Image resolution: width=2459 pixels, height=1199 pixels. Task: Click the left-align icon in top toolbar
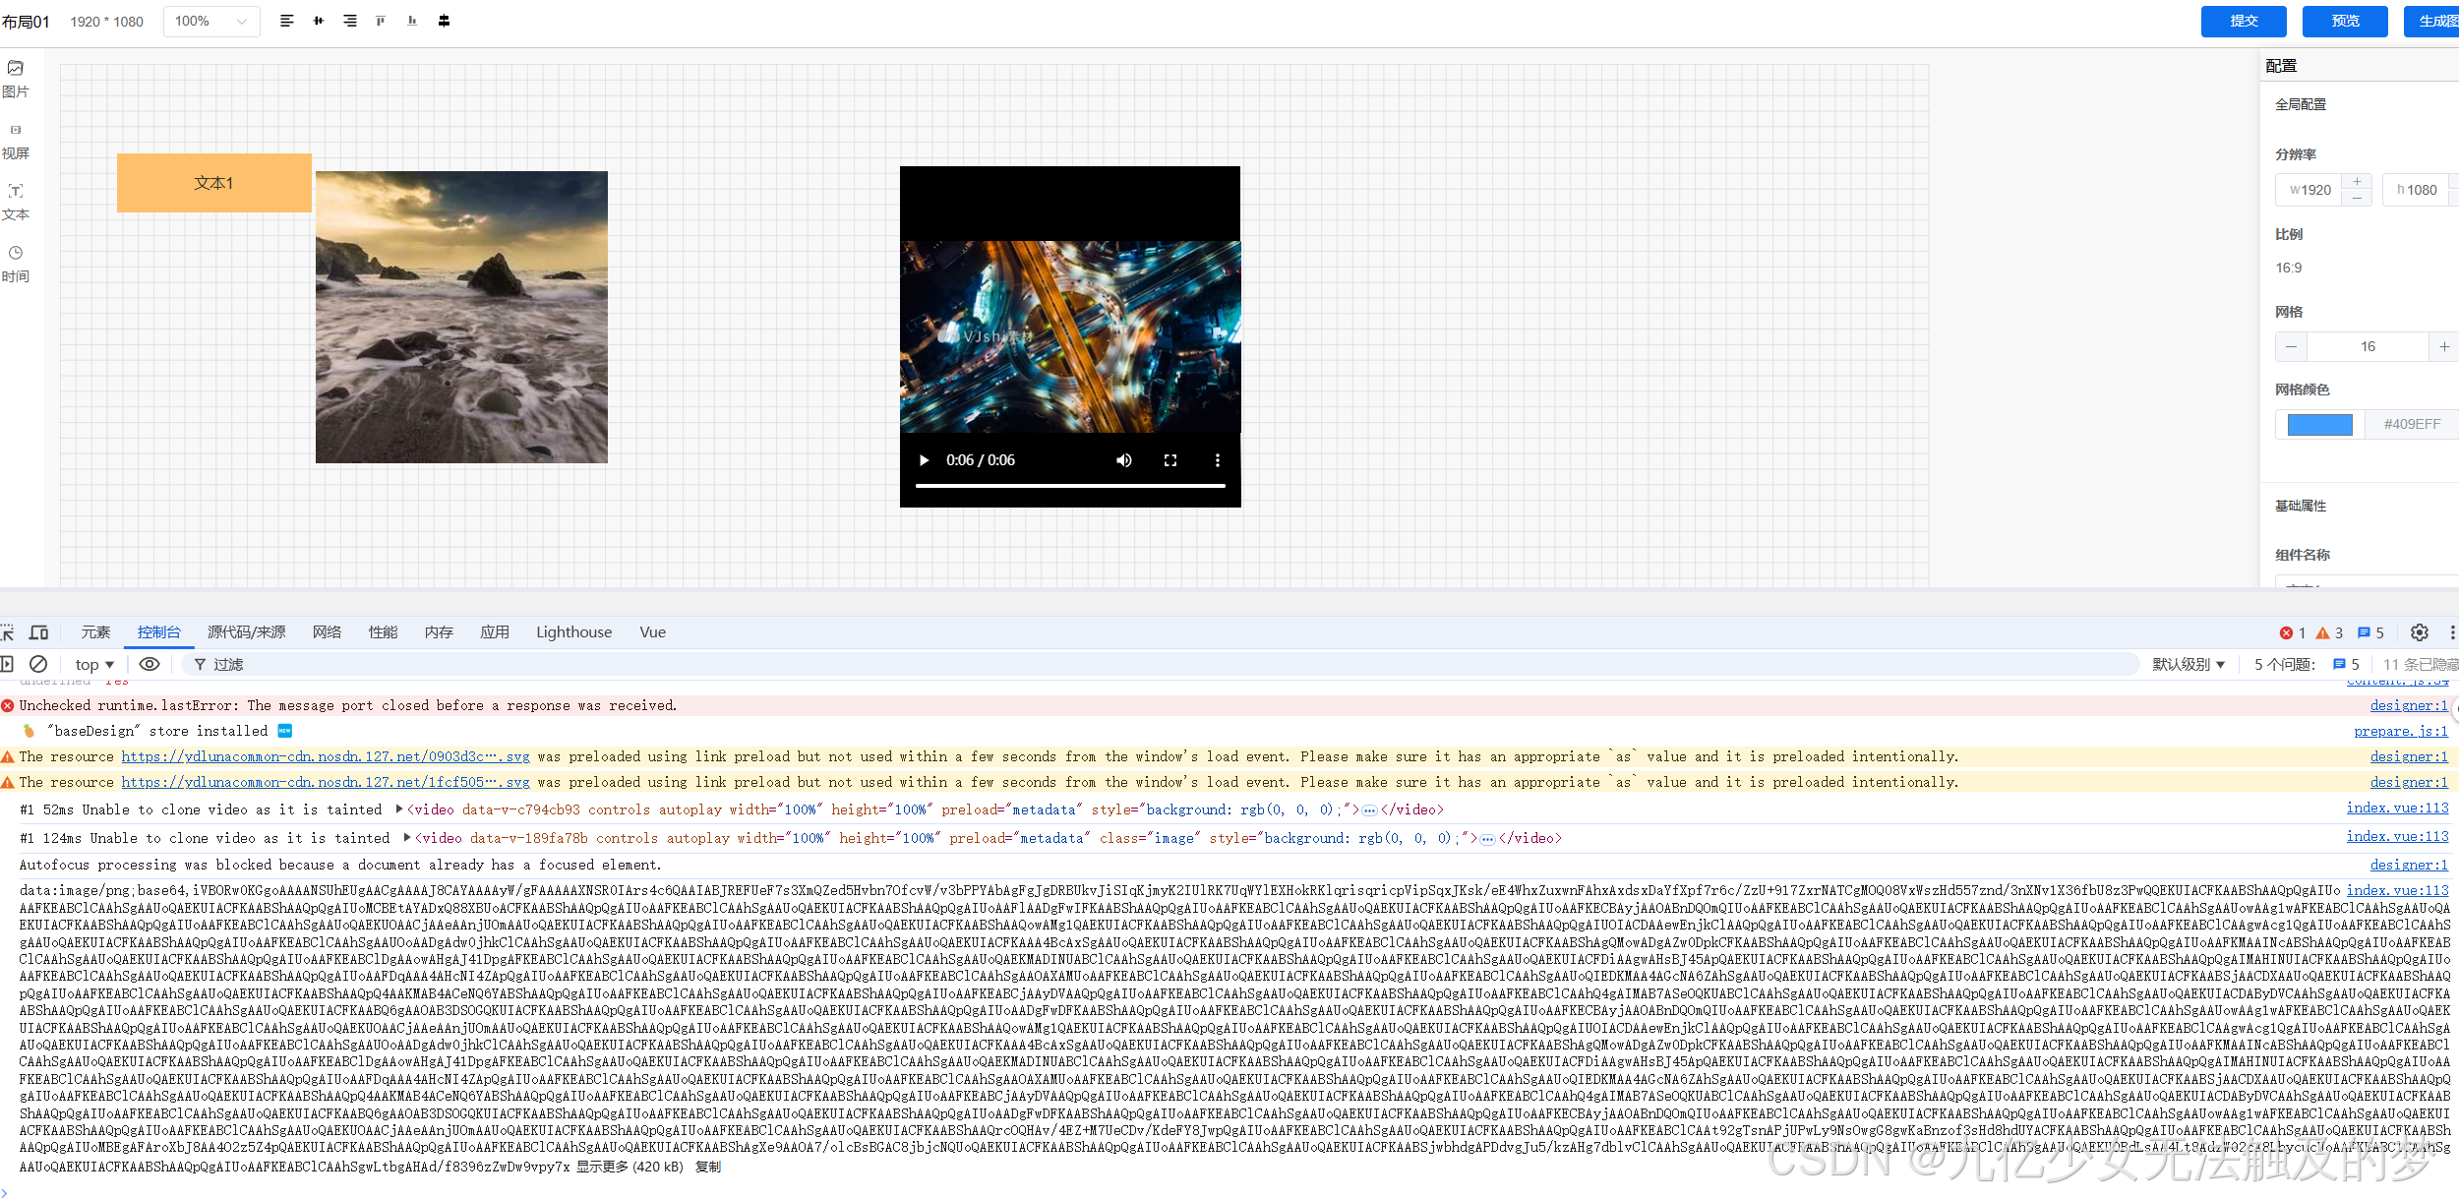tap(286, 20)
